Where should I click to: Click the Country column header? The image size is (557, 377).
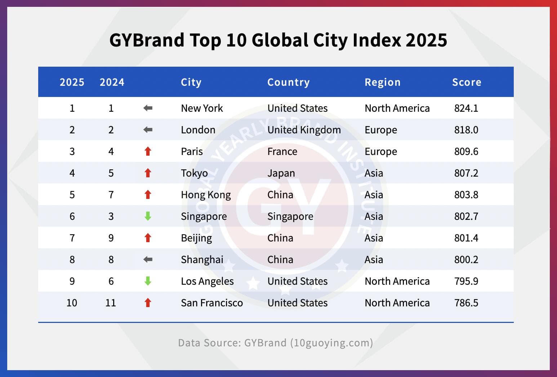click(289, 83)
